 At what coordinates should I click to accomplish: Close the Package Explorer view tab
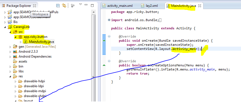(35, 6)
